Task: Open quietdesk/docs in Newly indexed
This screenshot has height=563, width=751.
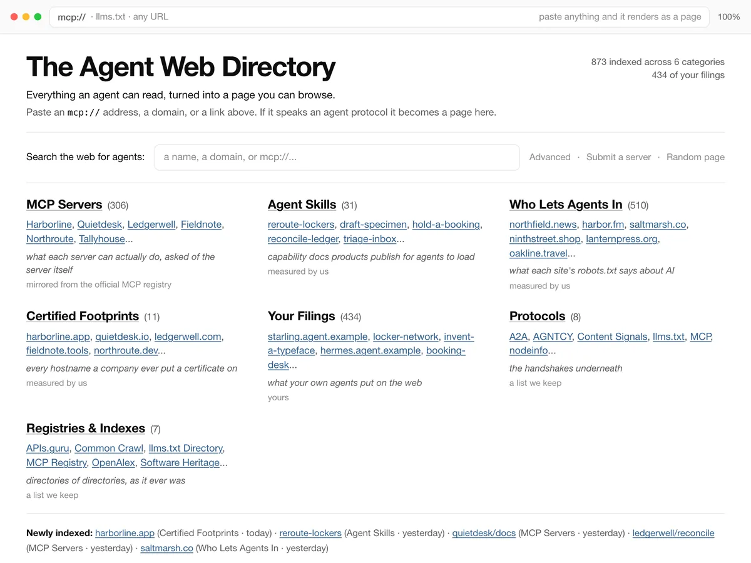Action: click(x=484, y=534)
